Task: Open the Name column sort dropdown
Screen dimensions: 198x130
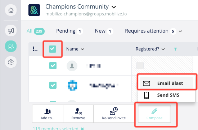Action: click(x=82, y=49)
